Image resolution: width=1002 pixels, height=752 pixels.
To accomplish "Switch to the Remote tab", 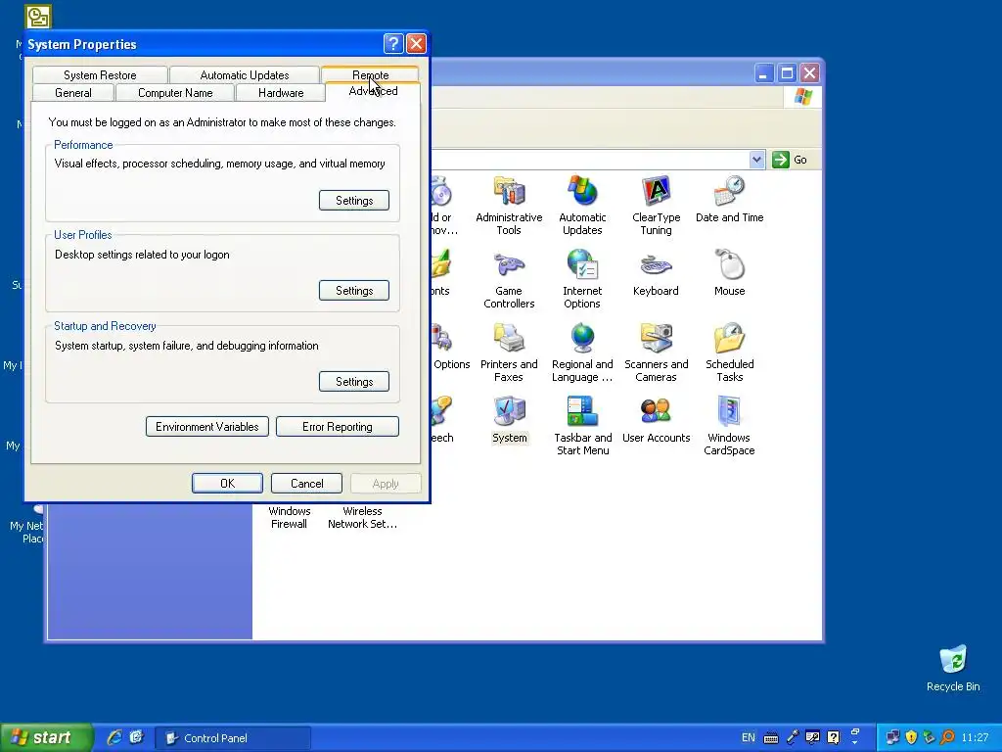I will [370, 74].
